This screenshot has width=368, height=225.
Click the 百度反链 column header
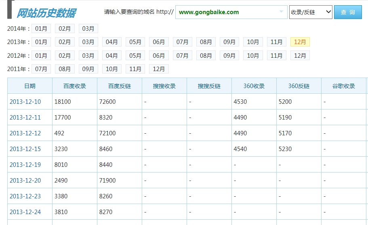(120, 86)
